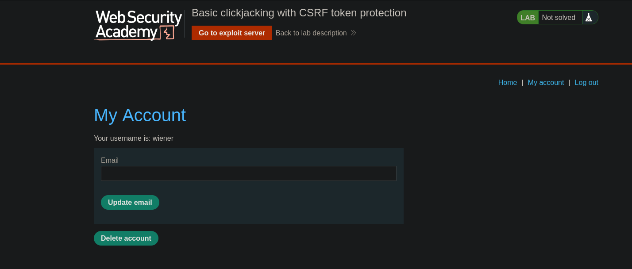Screen dimensions: 632x269
Task: Focus the Email input field
Action: click(248, 173)
